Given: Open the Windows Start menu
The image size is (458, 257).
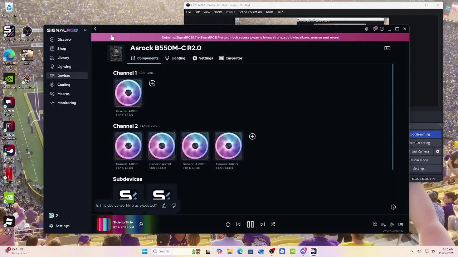Looking at the screenshot, I should (x=145, y=252).
